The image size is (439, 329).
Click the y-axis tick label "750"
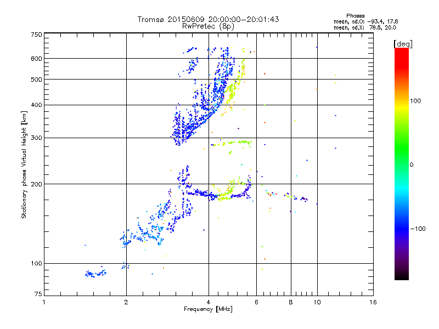(x=36, y=35)
